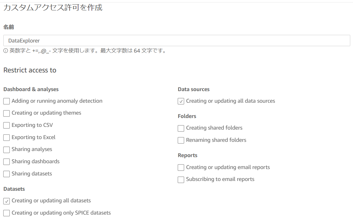
Task: Click the Renaming shared folders label
Action: click(216, 140)
